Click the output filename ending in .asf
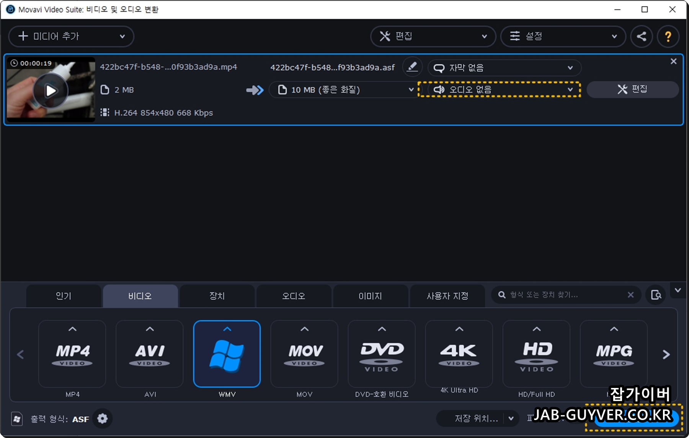This screenshot has height=438, width=689. coord(332,68)
